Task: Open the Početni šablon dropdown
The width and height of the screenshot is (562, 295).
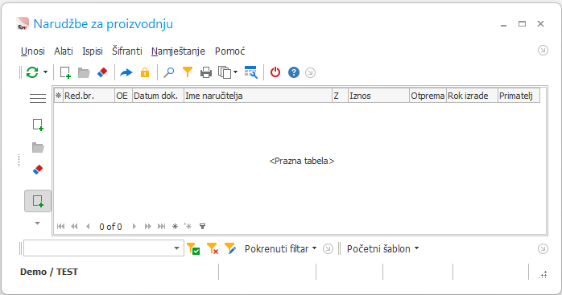Action: 382,249
